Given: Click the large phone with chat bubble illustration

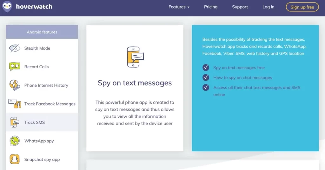Looking at the screenshot, I should pos(135,57).
